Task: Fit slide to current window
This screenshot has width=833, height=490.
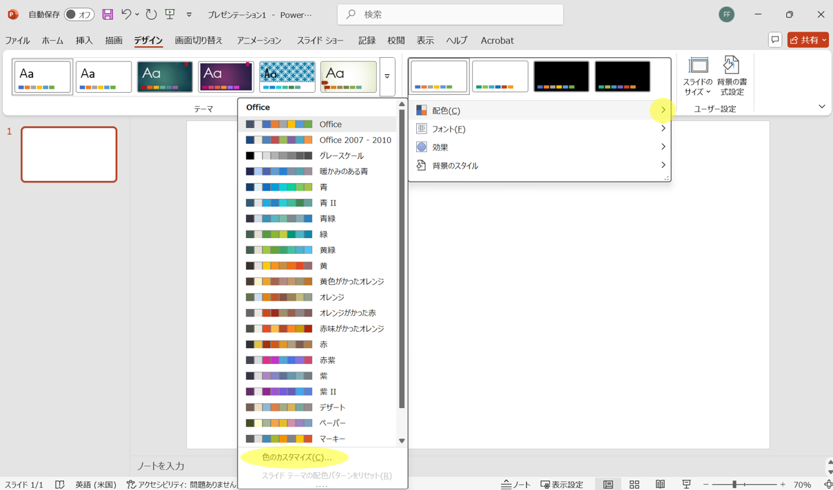Action: pos(827,484)
